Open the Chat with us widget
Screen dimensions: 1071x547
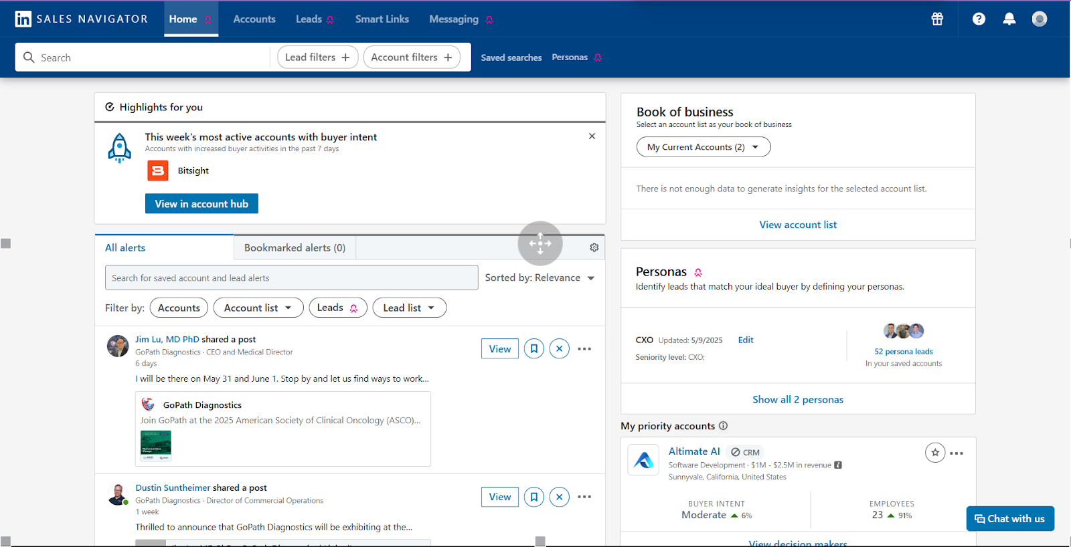click(x=1010, y=519)
